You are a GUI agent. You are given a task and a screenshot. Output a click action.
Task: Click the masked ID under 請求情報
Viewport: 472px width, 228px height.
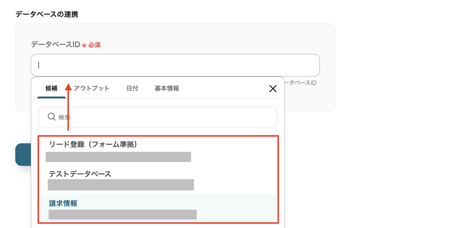point(122,214)
